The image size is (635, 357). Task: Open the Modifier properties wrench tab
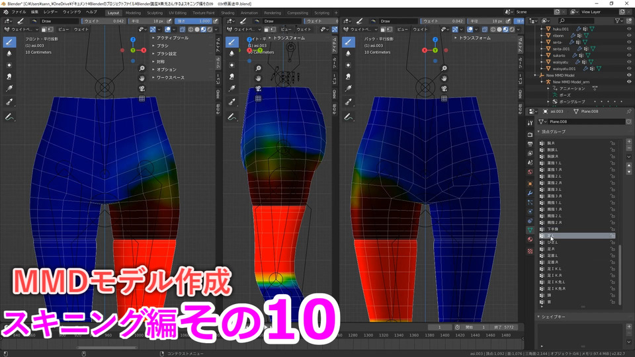click(530, 193)
